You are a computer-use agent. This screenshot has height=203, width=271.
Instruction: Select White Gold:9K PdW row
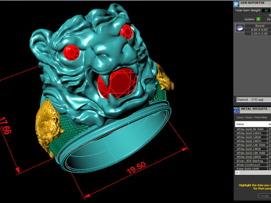pos(253,129)
